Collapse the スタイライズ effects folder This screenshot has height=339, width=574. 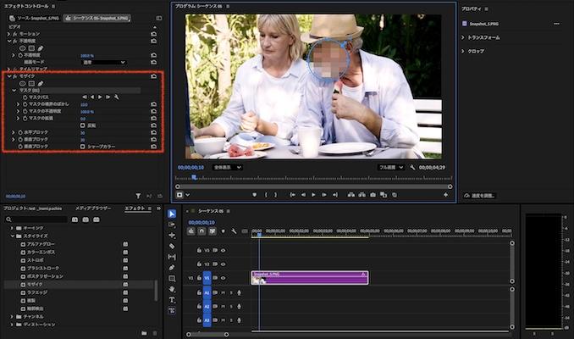point(11,236)
